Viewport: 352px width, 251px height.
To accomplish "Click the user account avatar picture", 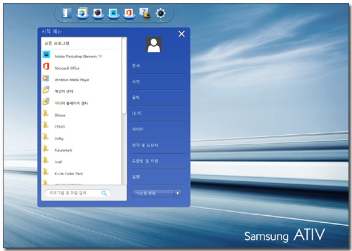I will point(154,45).
